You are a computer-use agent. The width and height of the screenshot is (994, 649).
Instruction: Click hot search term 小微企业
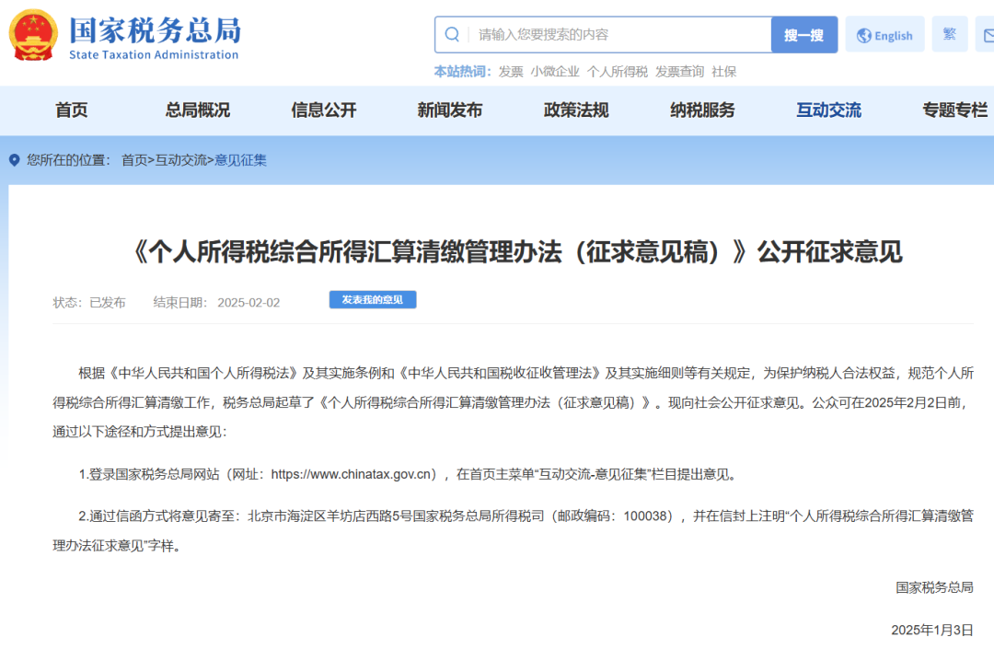coord(555,72)
